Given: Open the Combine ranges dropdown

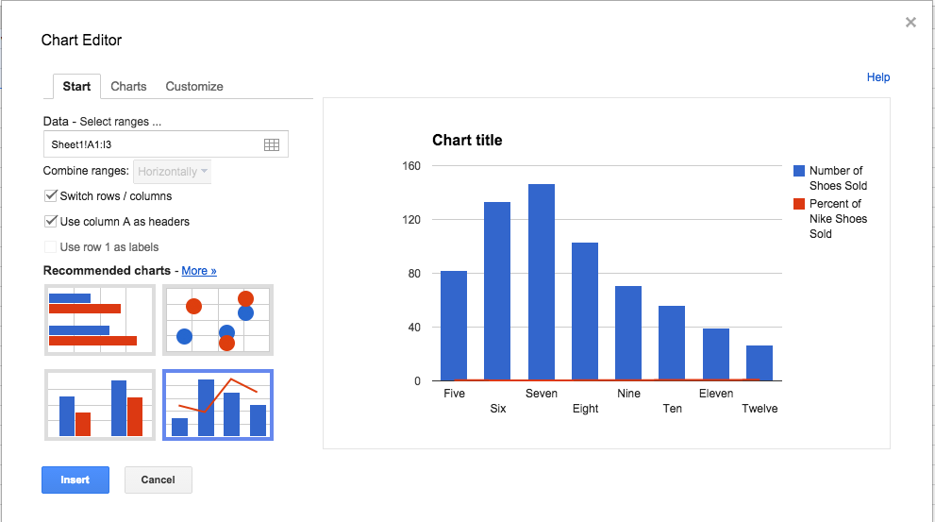Looking at the screenshot, I should click(x=174, y=172).
